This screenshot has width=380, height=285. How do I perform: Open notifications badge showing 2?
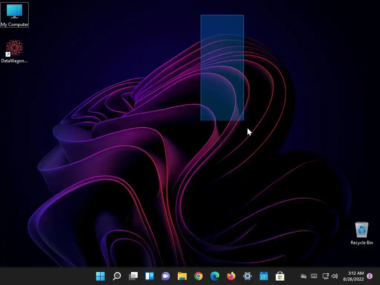(370, 276)
